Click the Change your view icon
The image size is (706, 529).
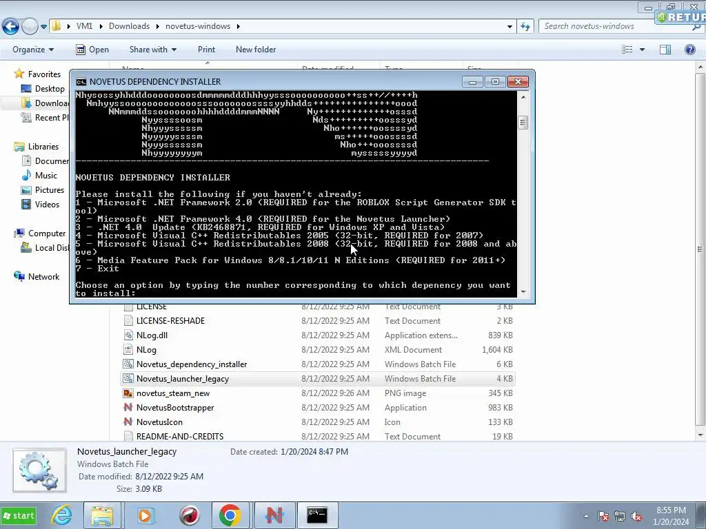pyautogui.click(x=627, y=50)
